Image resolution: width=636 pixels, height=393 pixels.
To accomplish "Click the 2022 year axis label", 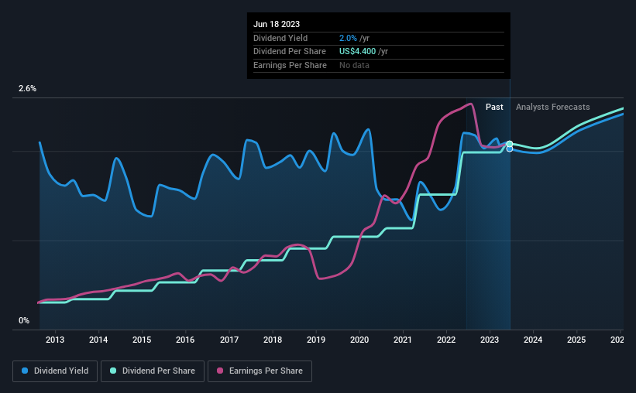I will click(x=445, y=340).
